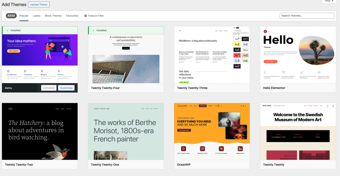Image resolution: width=340 pixels, height=176 pixels.
Task: Open the Twenty Twenty-Three theme thumbnail
Action: 212,55
